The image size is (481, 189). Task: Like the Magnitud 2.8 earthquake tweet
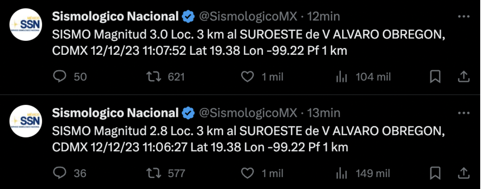click(x=249, y=173)
